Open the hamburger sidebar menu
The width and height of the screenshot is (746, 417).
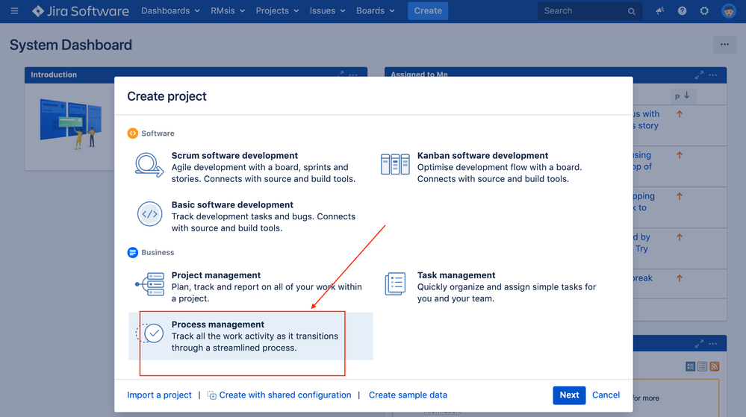coord(14,10)
